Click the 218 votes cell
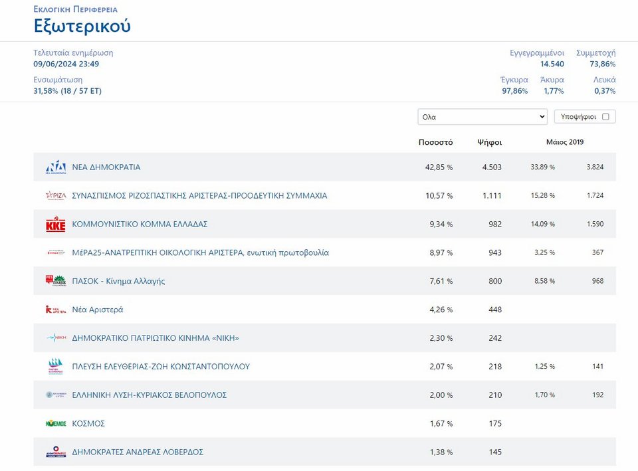This screenshot has width=638, height=471. coord(495,367)
